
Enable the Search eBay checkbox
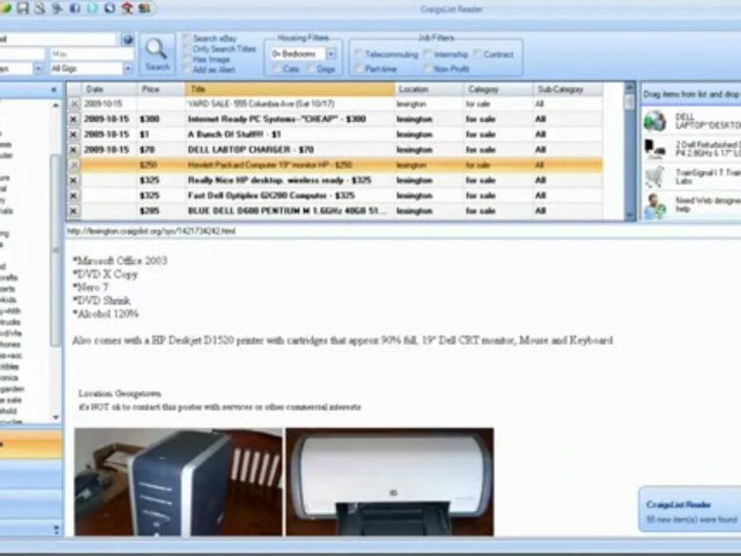point(187,39)
